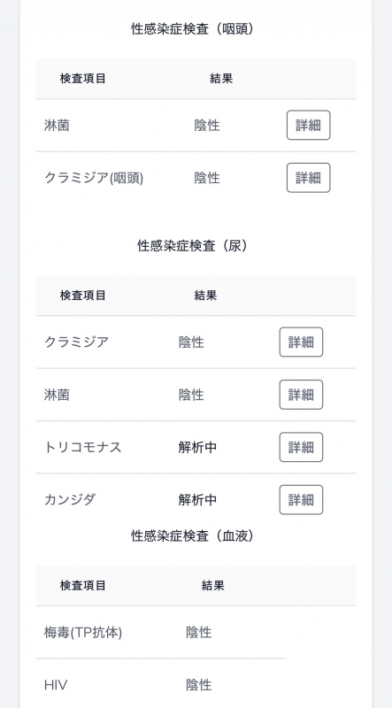Screen dimensions: 392x708
Task: Select the 性感染症検査（尿）section heading
Action: pyautogui.click(x=193, y=246)
